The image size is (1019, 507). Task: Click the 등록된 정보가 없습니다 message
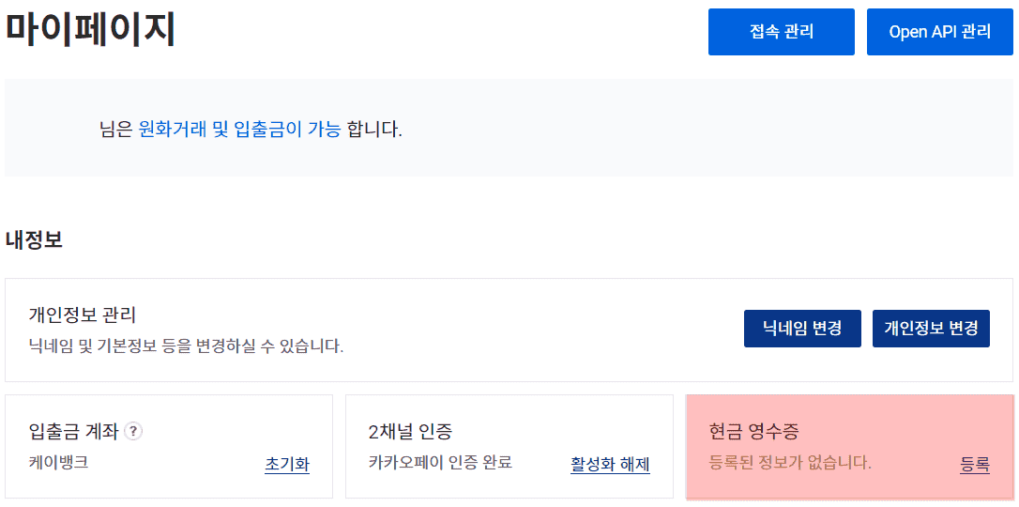[x=790, y=463]
